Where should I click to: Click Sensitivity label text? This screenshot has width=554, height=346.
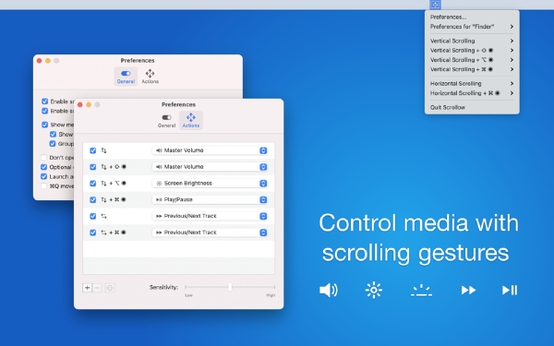click(163, 287)
